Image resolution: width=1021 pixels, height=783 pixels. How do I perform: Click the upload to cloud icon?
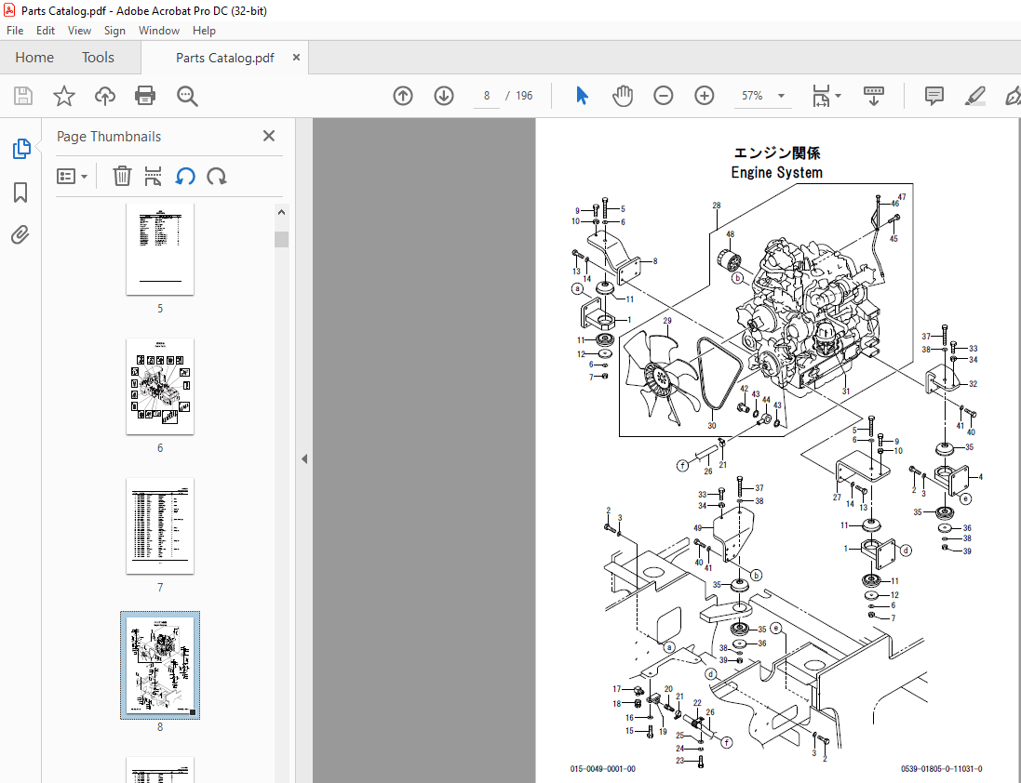click(105, 97)
